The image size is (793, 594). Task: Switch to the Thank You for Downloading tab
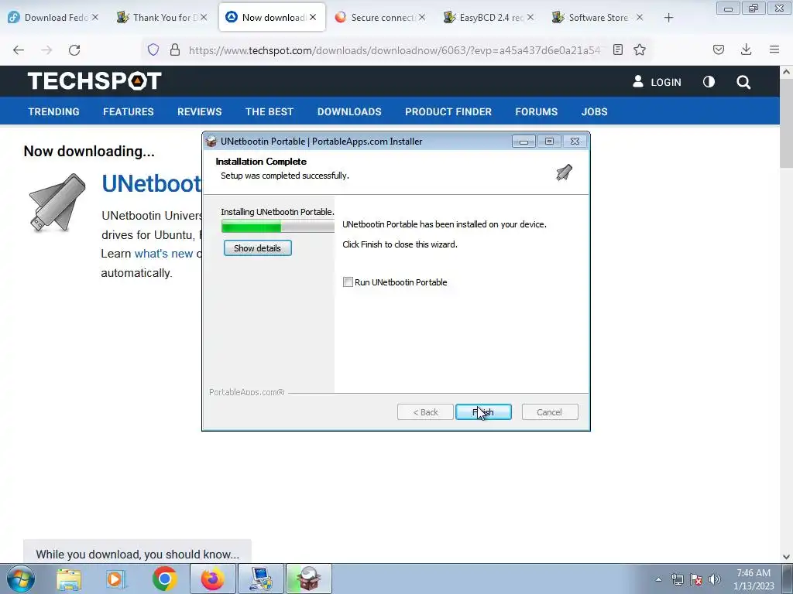pyautogui.click(x=162, y=17)
